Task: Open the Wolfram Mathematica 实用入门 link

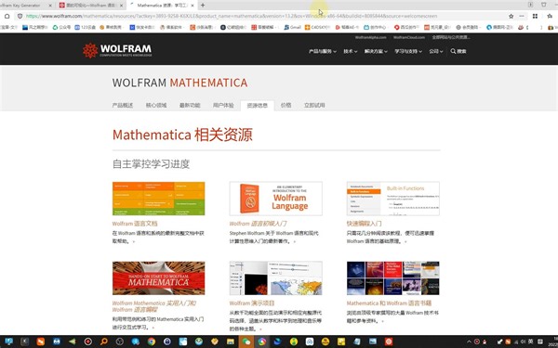Action: (x=154, y=306)
